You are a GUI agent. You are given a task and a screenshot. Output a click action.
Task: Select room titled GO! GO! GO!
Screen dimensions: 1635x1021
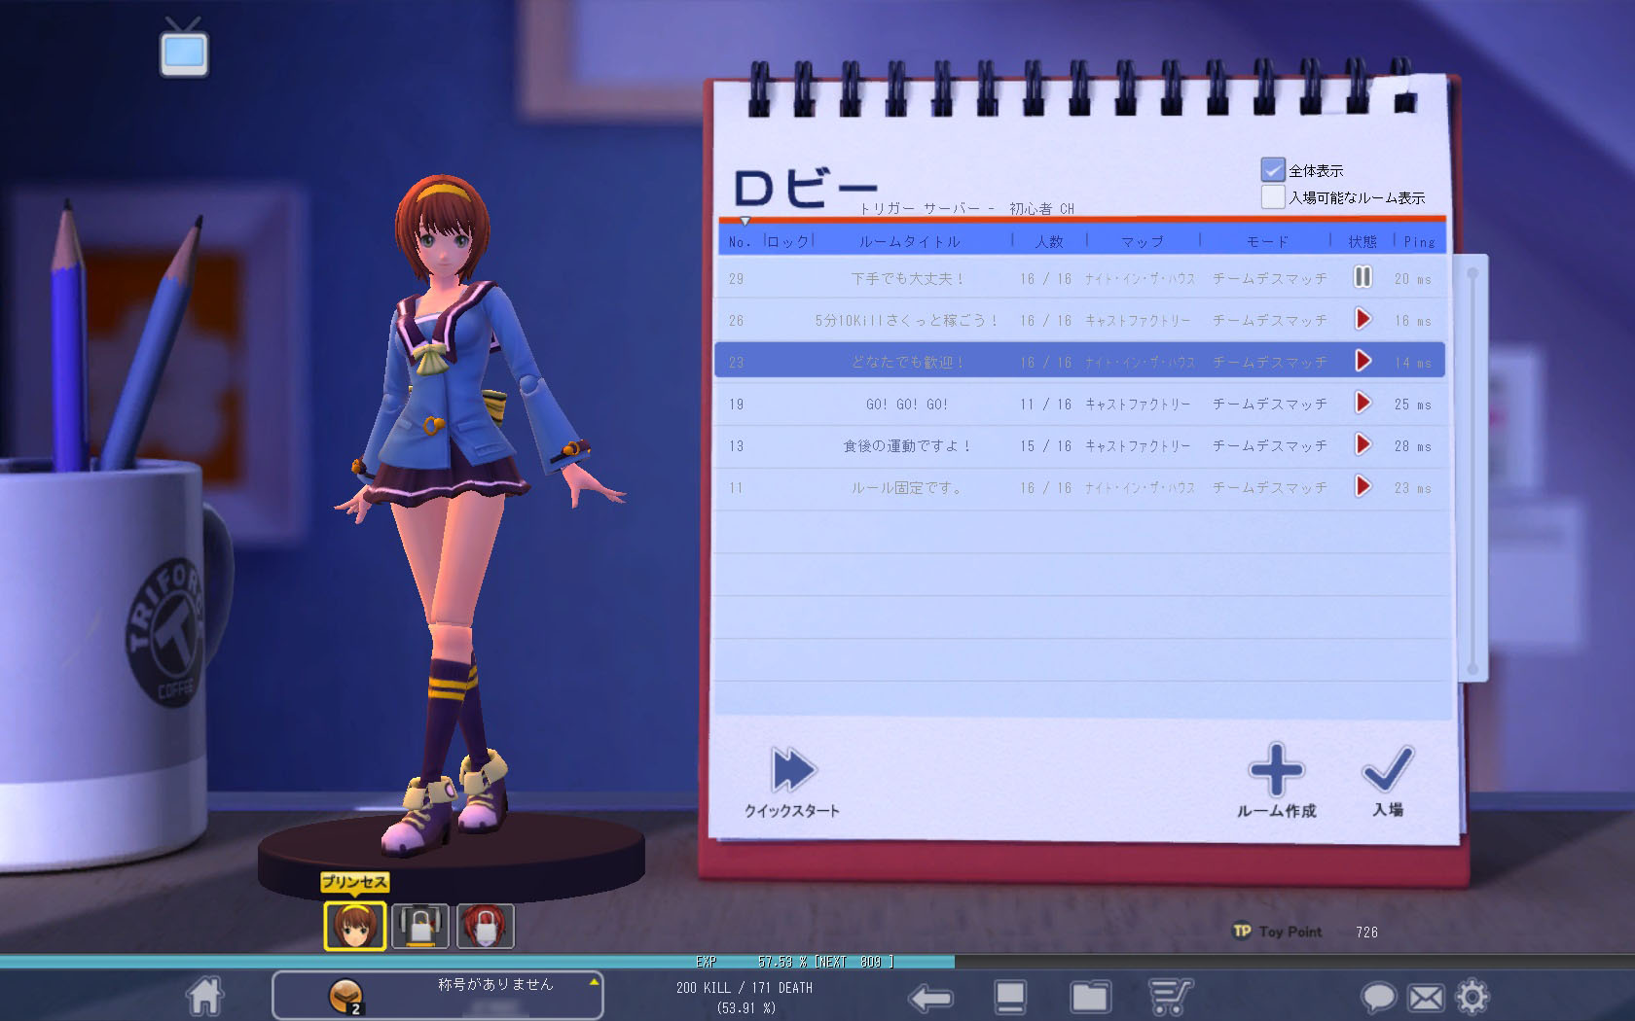1079,404
